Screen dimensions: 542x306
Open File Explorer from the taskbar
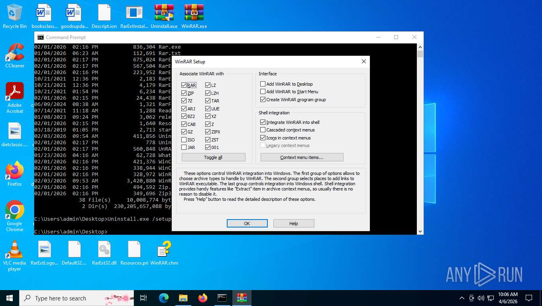[183, 298]
